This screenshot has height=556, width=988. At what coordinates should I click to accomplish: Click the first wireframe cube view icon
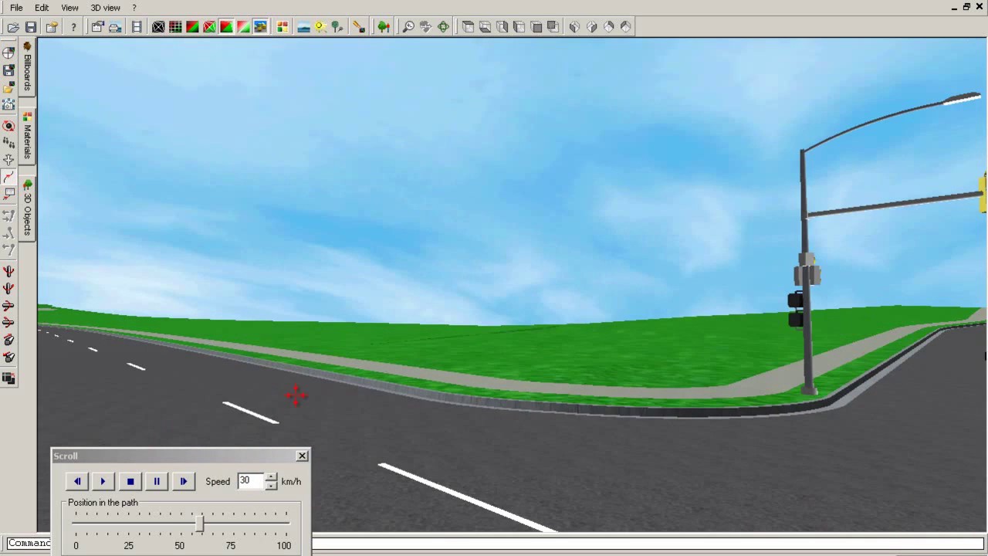coord(468,27)
